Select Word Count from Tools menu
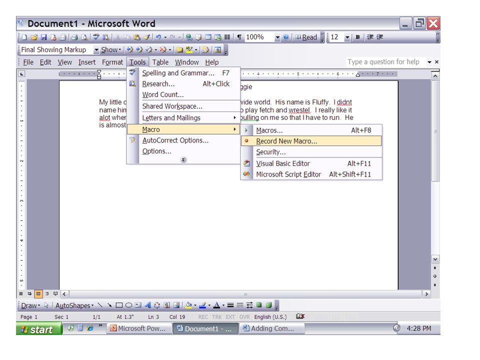 tap(183, 94)
